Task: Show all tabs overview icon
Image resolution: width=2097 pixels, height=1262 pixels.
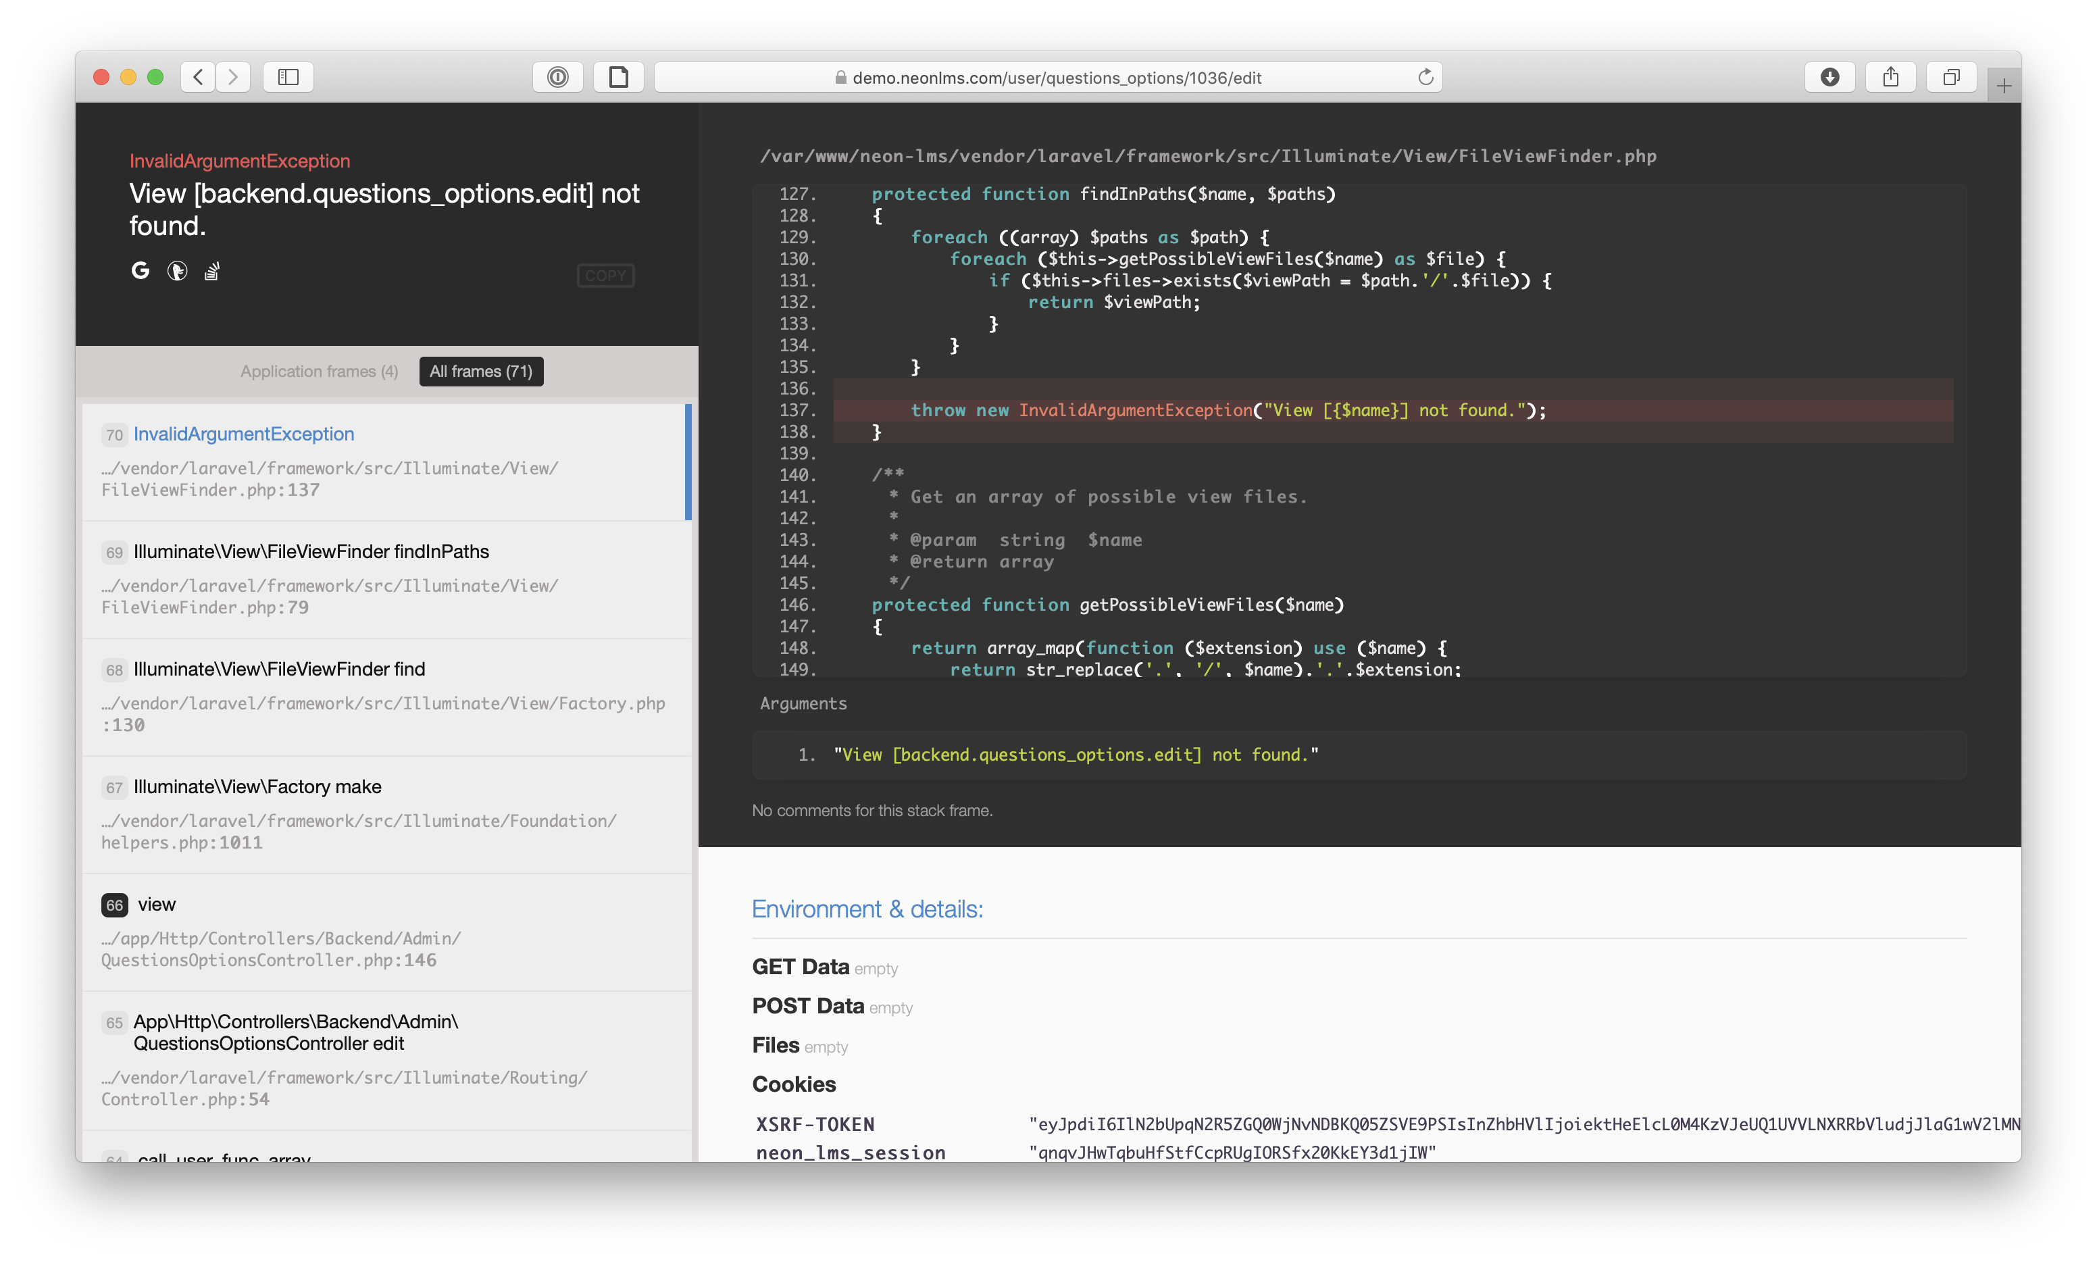Action: [1951, 76]
